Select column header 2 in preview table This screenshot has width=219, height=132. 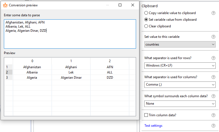(110, 61)
